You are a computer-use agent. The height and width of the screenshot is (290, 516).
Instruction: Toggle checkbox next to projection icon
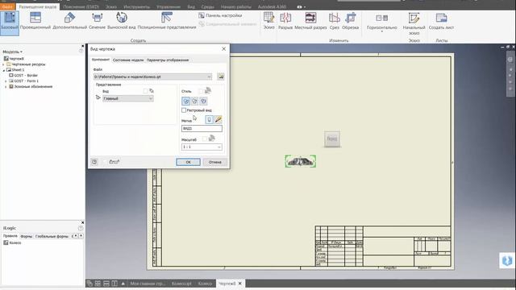pos(105,162)
